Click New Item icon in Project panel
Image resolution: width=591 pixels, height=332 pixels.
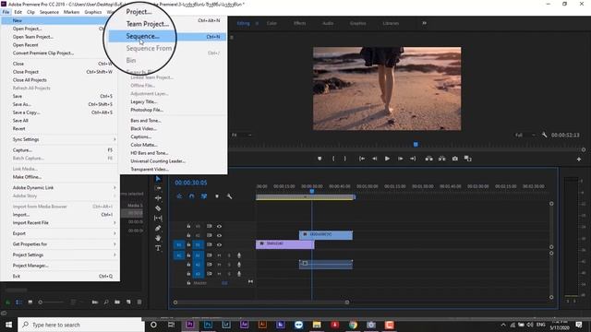coord(128,302)
